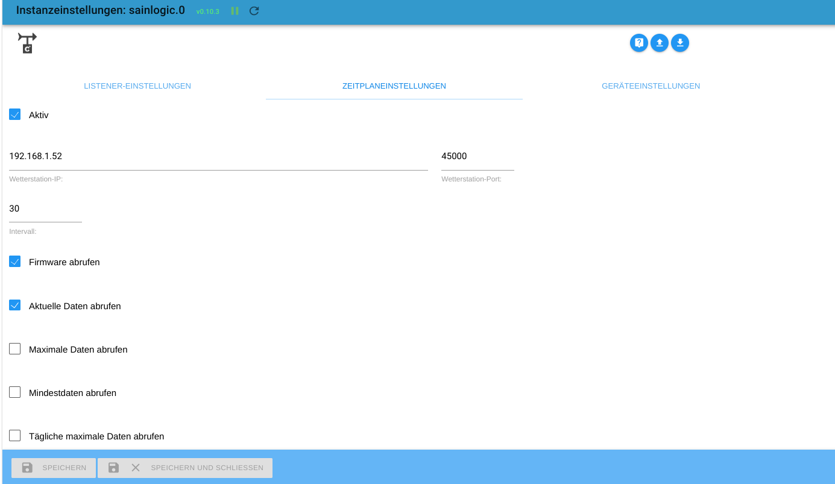Focus the Wetterstation-IP field showing 192.168.1.52
835x484 pixels.
pyautogui.click(x=218, y=156)
